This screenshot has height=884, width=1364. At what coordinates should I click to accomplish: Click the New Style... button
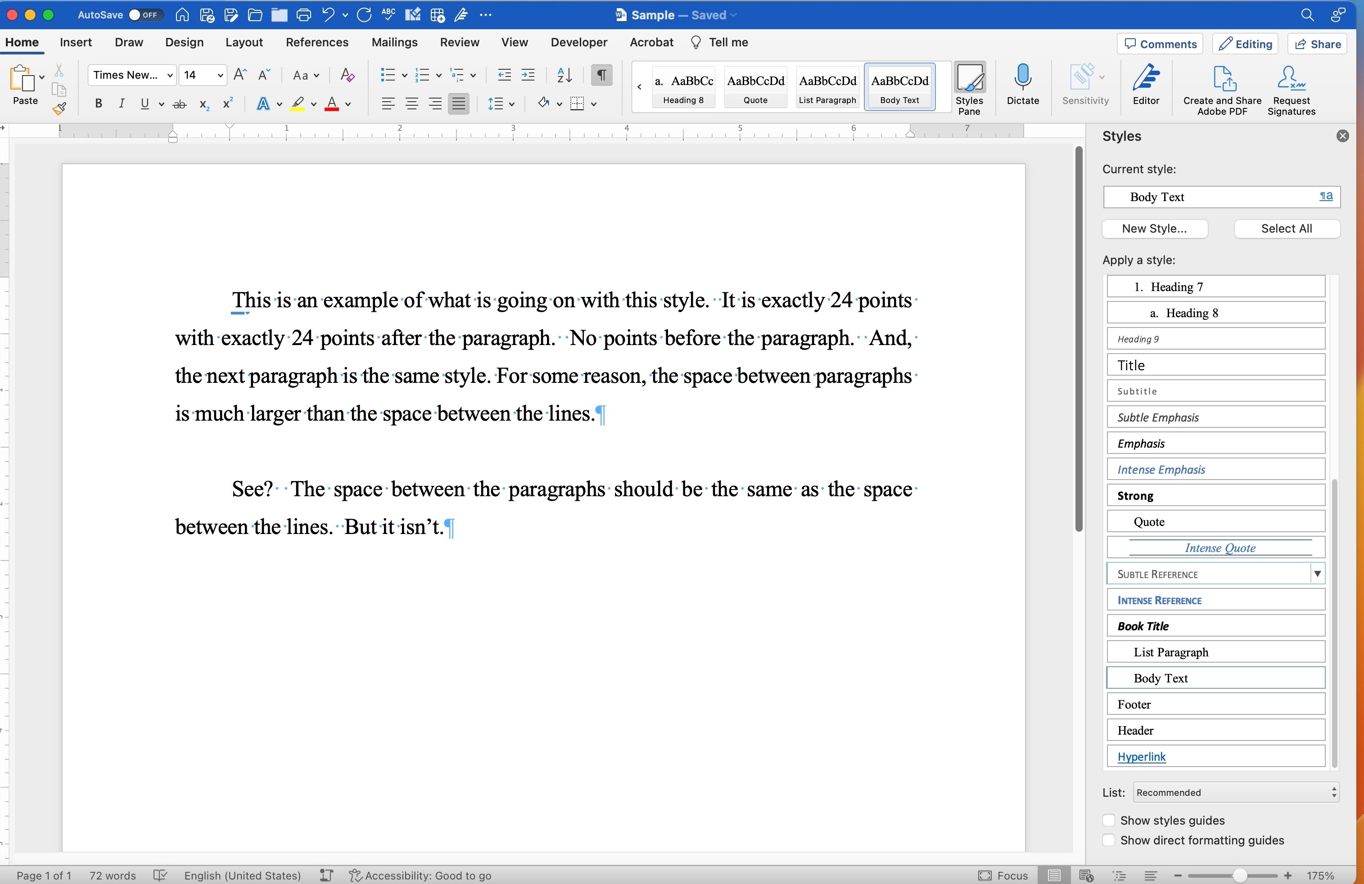pos(1154,229)
